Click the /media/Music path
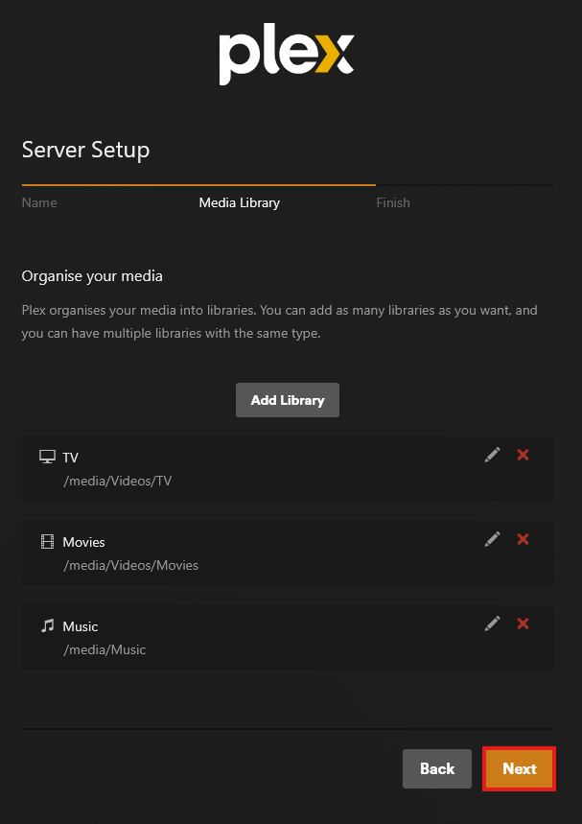The height and width of the screenshot is (824, 582). (105, 649)
